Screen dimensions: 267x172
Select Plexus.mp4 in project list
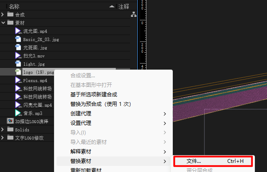pos(35,80)
